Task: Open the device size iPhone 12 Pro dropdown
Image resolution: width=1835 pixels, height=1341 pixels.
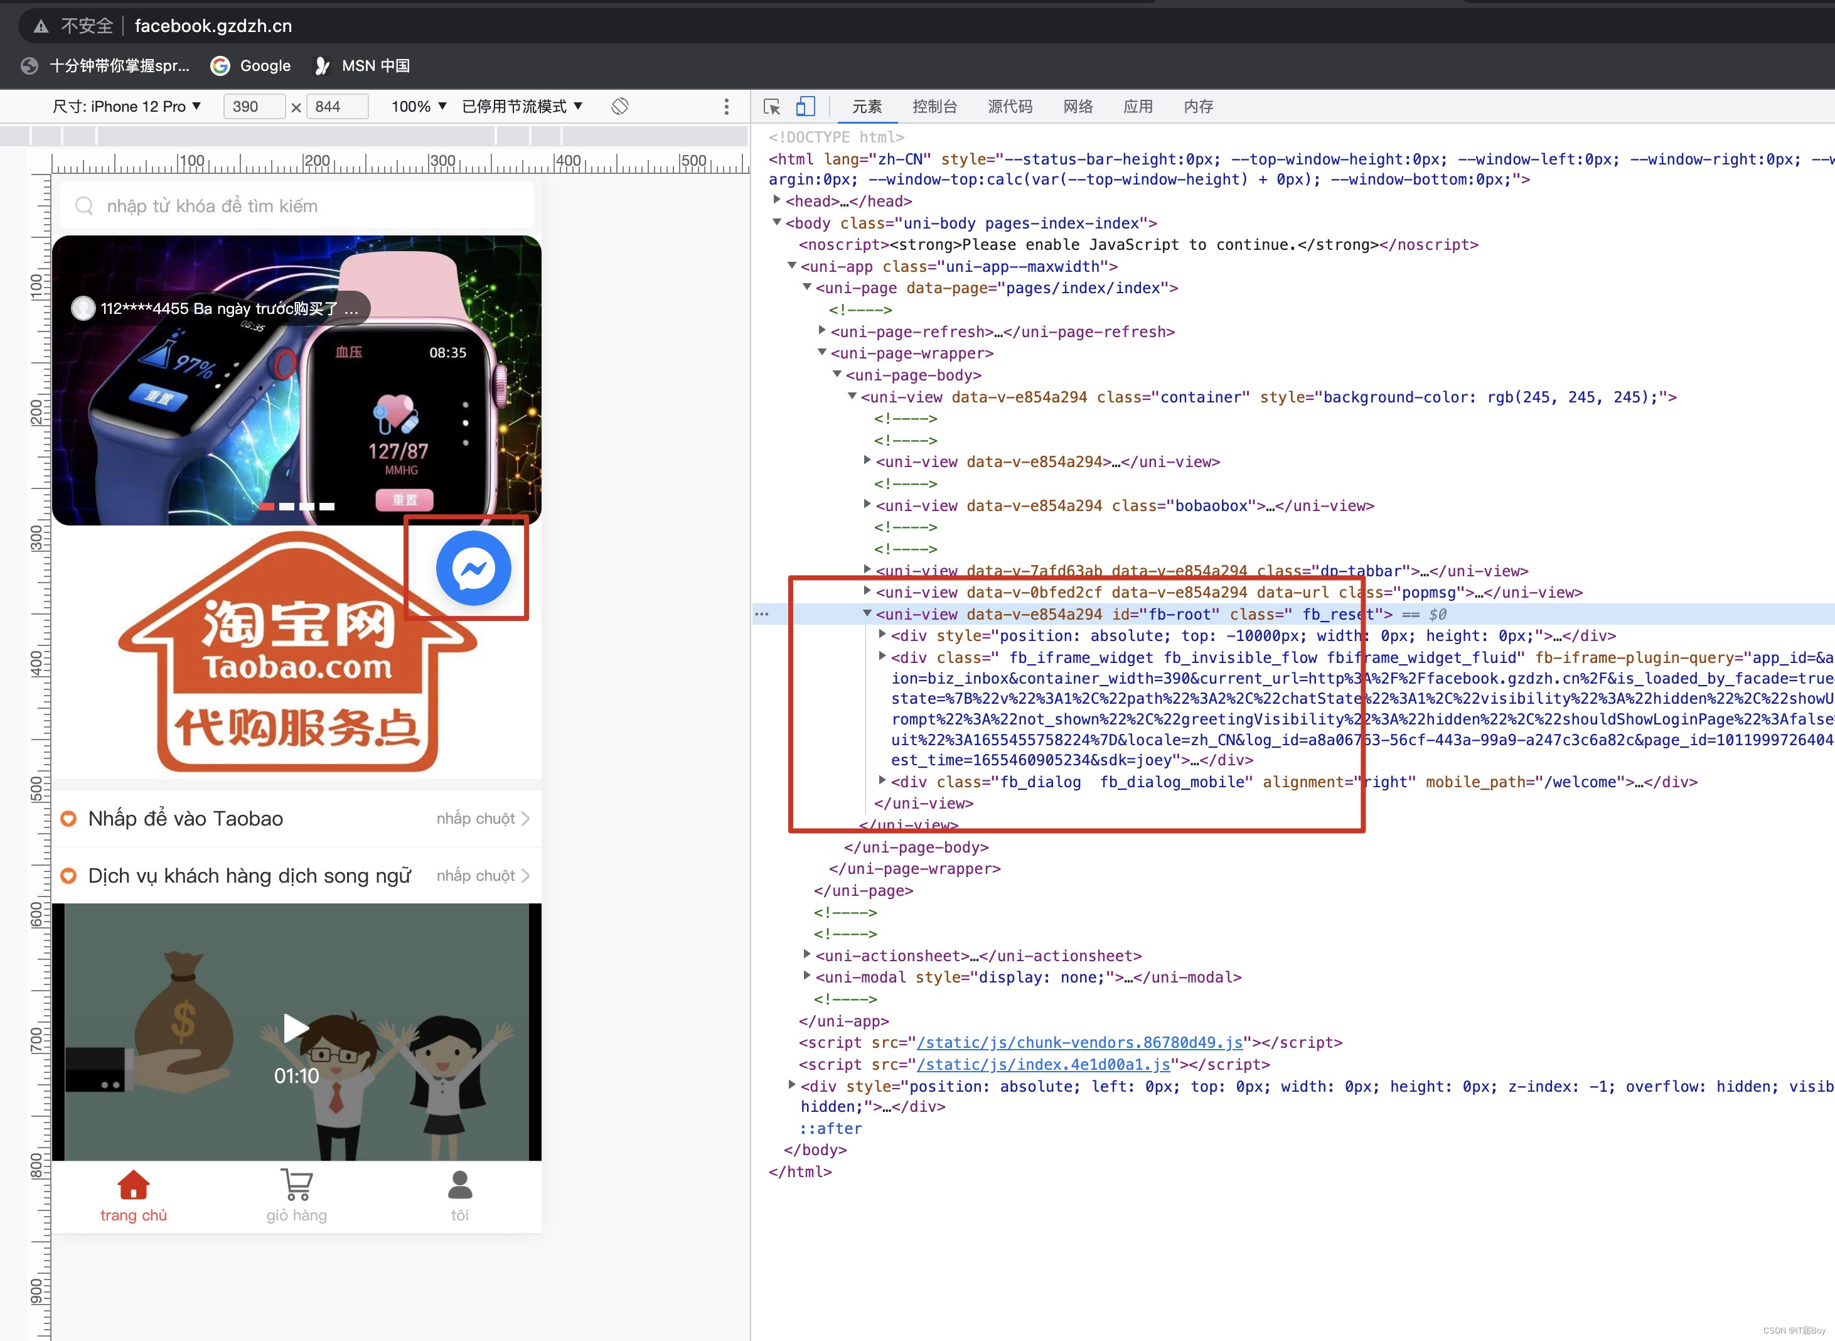Action: (127, 106)
